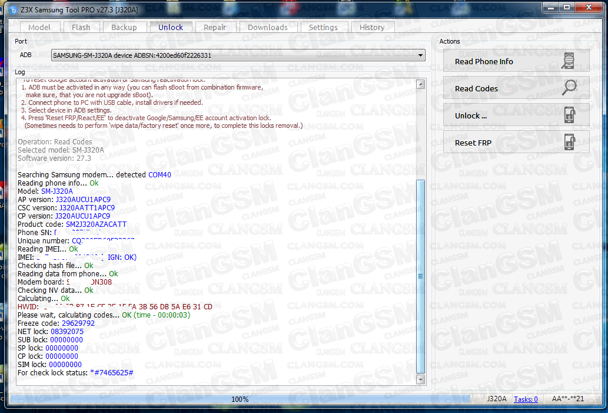Click the lock status code *#7465625#
The height and width of the screenshot is (413, 608).
click(x=112, y=372)
